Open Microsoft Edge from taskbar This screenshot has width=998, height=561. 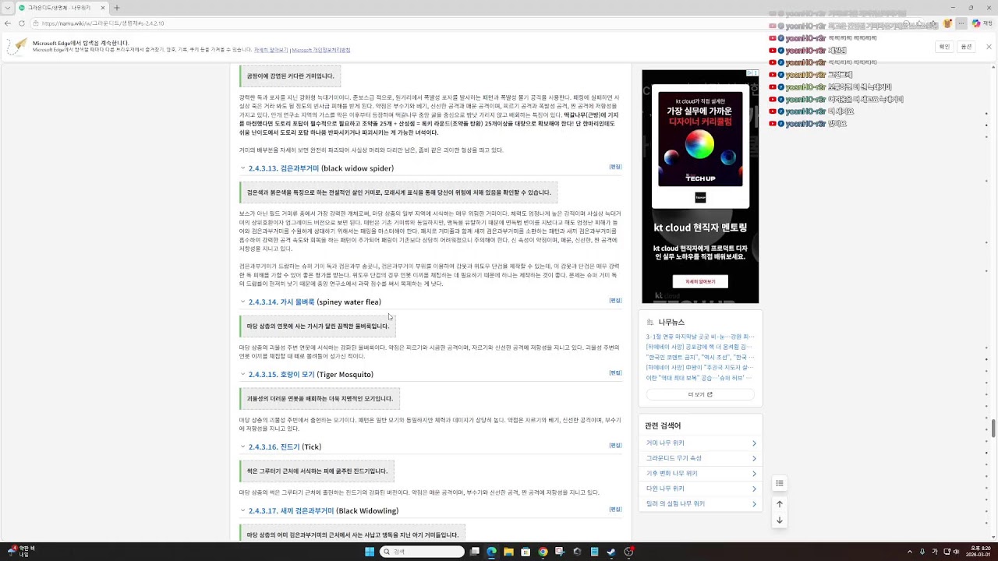[x=492, y=552]
